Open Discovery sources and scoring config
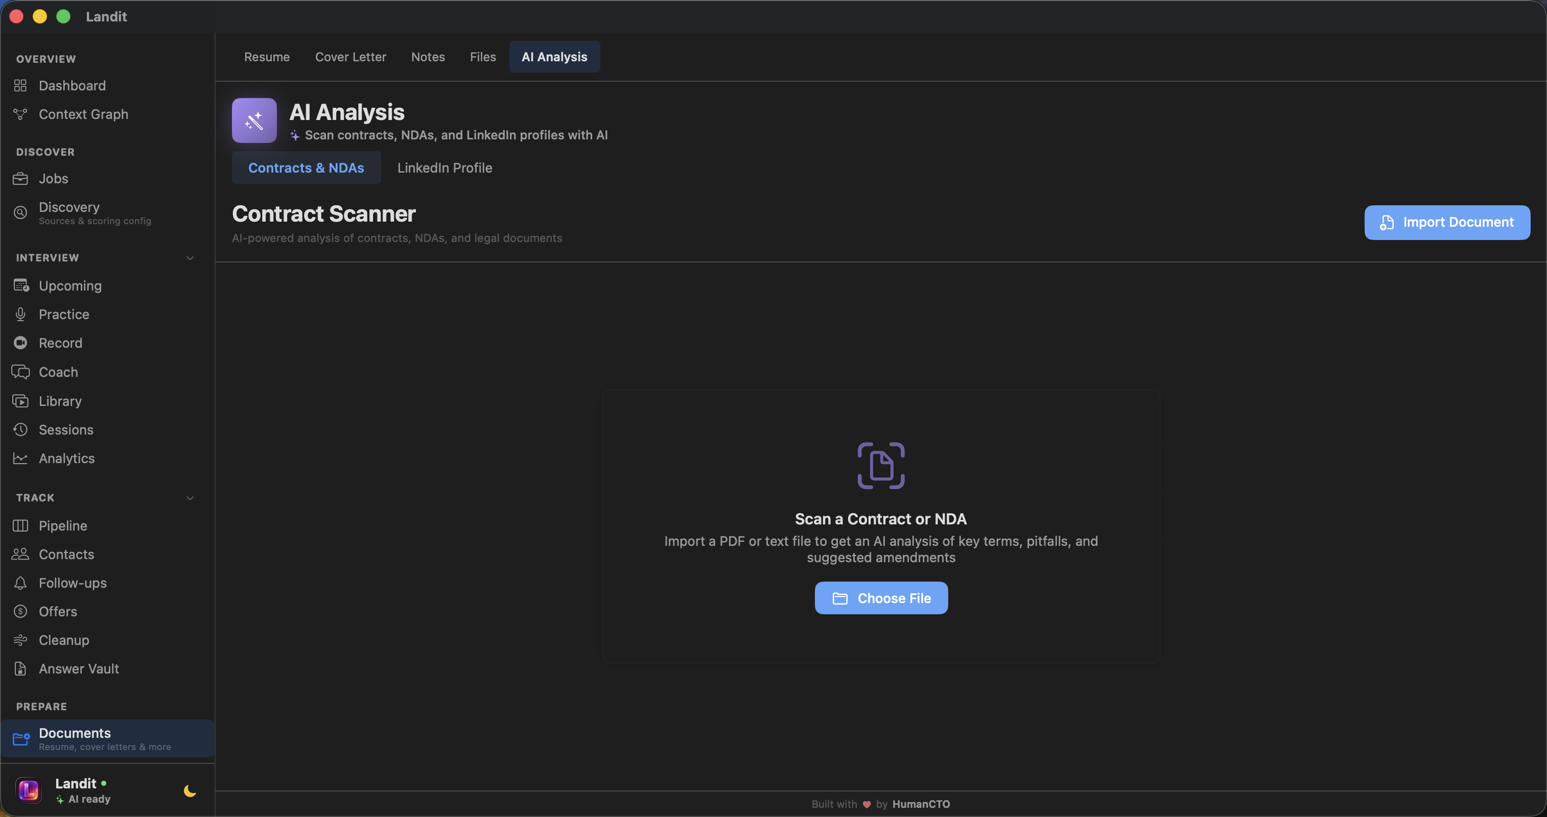1547x817 pixels. click(95, 213)
